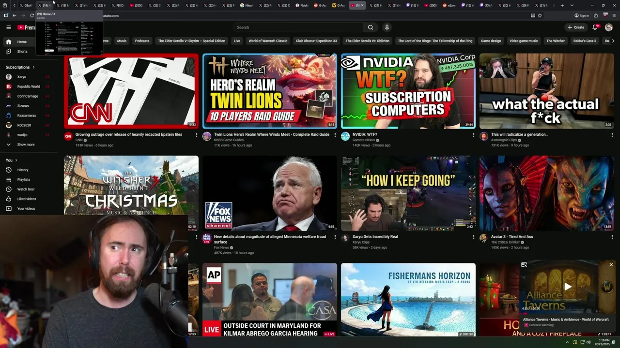
Task: Select the Podcasts category chip
Action: (x=142, y=41)
